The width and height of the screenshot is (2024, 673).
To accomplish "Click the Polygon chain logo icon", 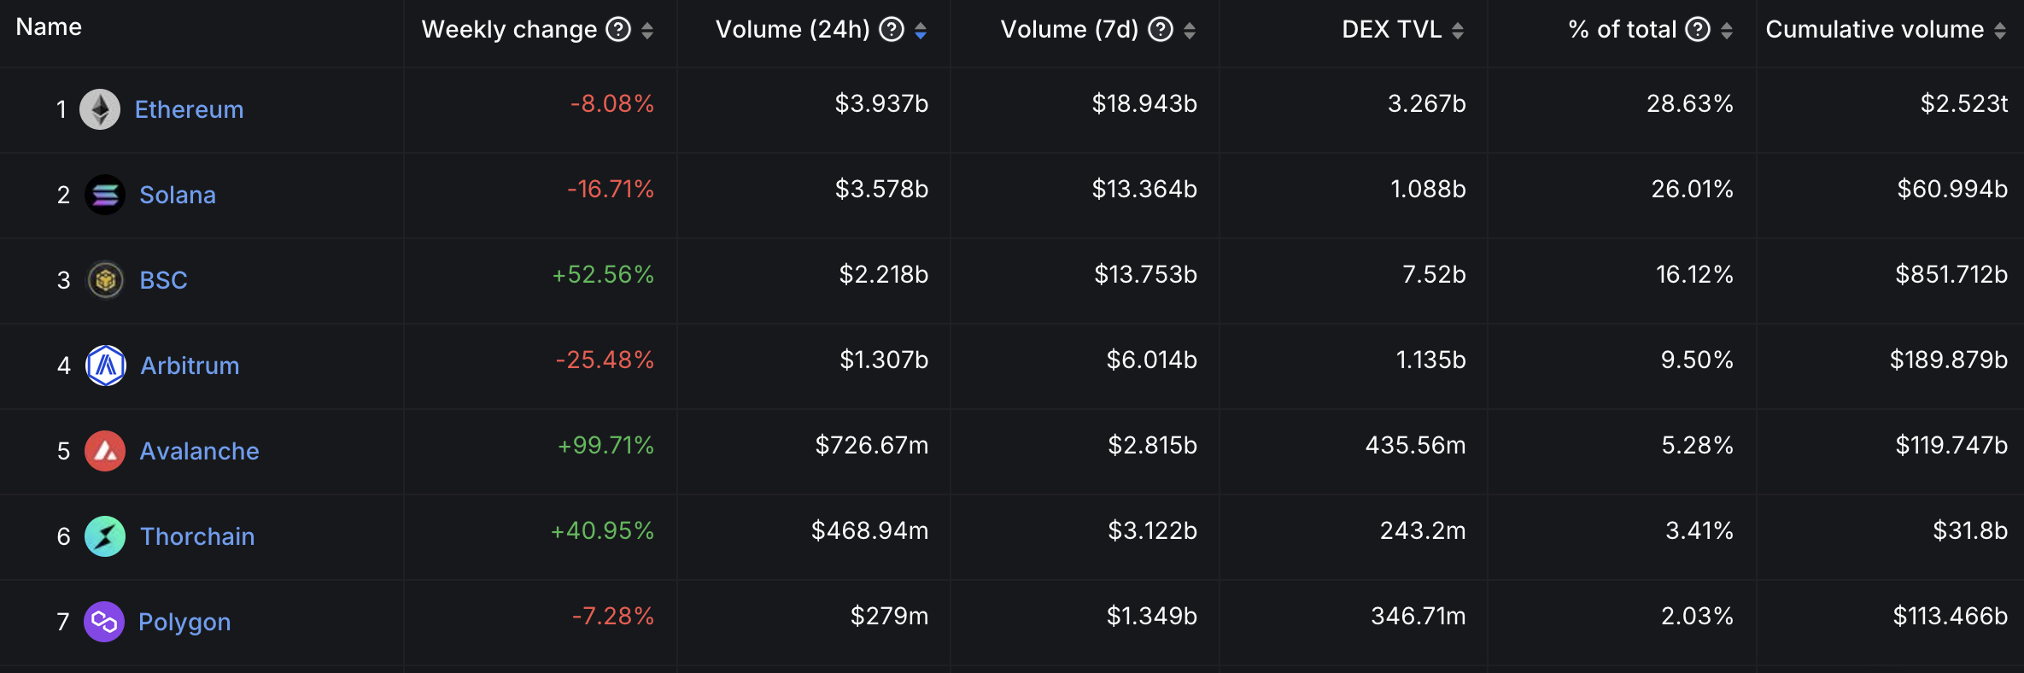I will click(104, 622).
